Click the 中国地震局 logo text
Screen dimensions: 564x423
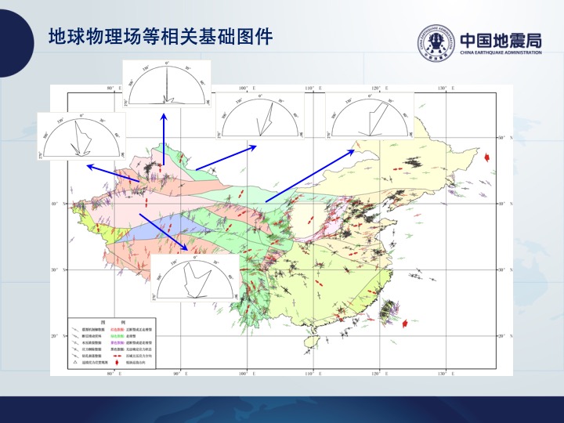tap(501, 40)
